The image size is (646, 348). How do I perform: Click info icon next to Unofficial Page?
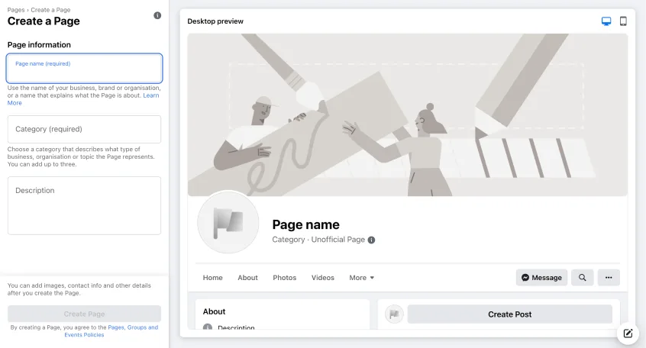coord(371,240)
